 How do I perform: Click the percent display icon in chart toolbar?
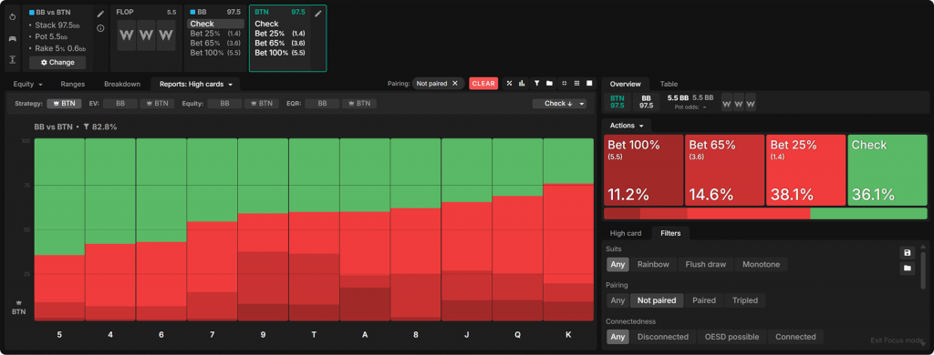point(509,83)
